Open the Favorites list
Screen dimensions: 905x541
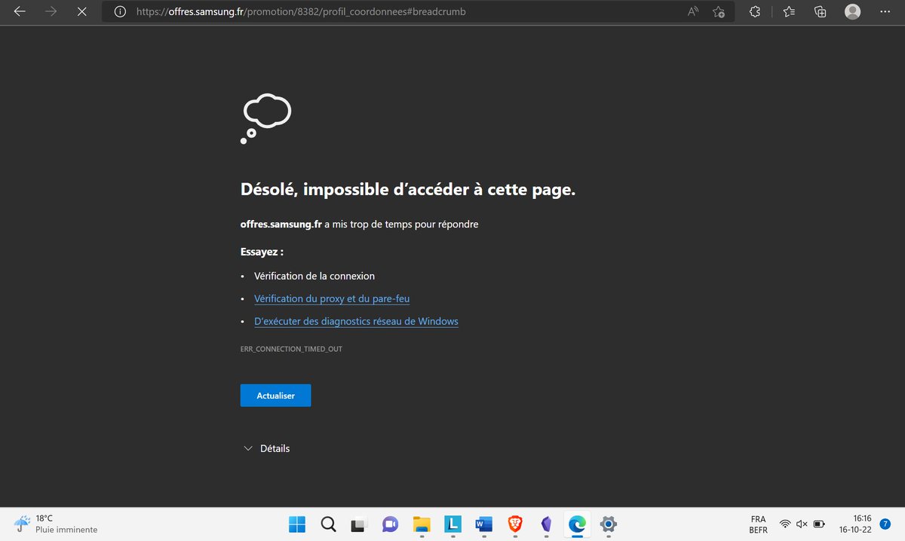(x=788, y=12)
